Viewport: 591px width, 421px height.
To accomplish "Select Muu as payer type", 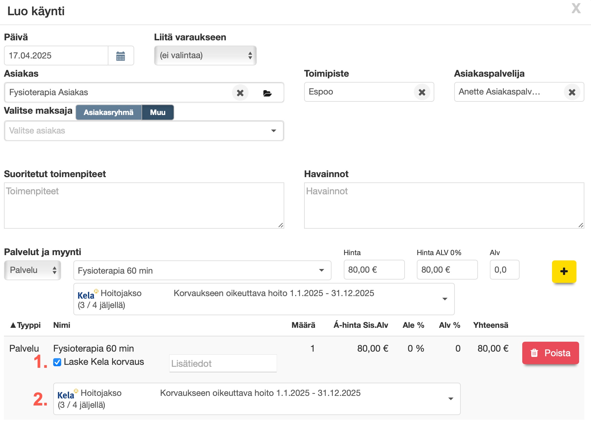I will pyautogui.click(x=158, y=112).
